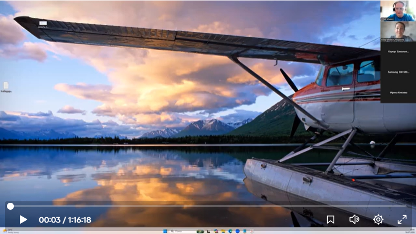Image resolution: width=416 pixels, height=234 pixels.
Task: Play the video recording
Action: pyautogui.click(x=23, y=220)
